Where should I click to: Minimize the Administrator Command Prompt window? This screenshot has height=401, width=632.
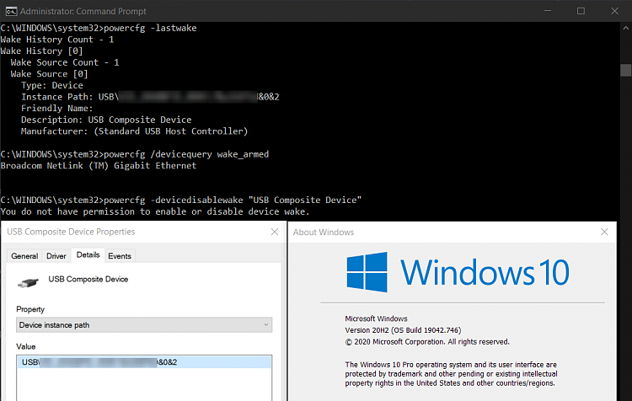coord(548,11)
